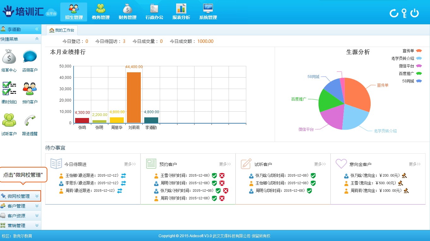
Task: Click 更多 in the 预约客户 panel
Action: 225,164
